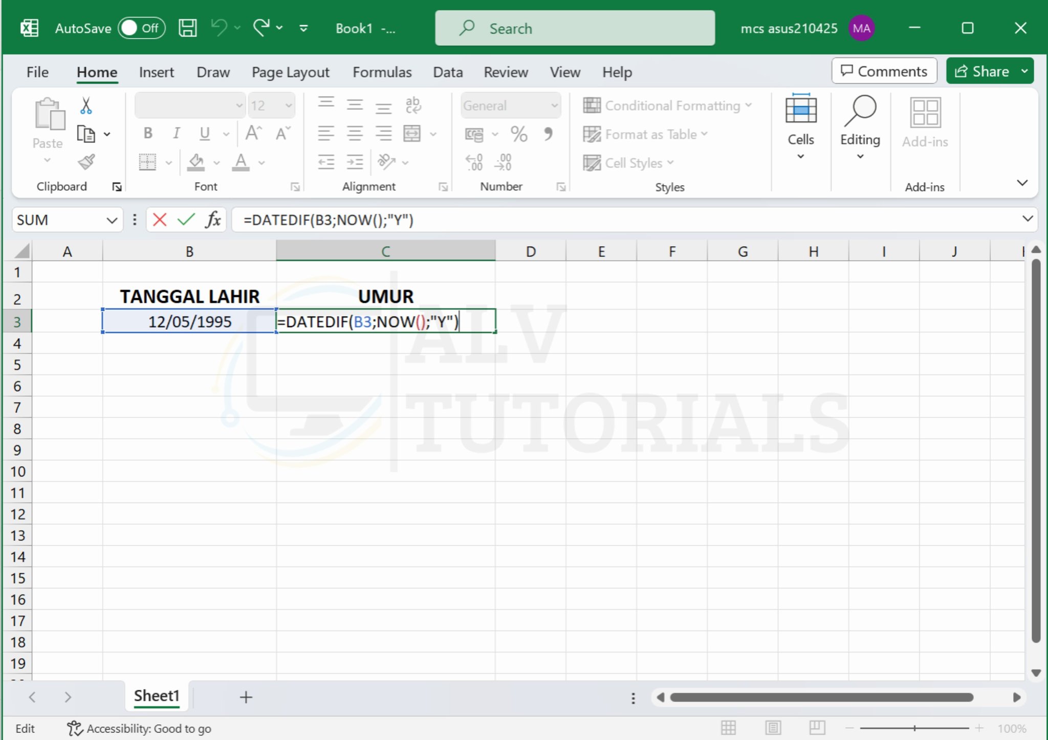Click the Comma Style icon
Screen dimensions: 1048x740
tap(548, 134)
